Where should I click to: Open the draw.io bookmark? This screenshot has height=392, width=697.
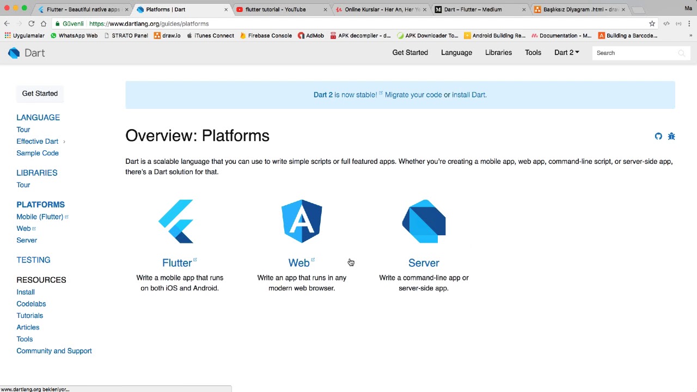pos(167,35)
